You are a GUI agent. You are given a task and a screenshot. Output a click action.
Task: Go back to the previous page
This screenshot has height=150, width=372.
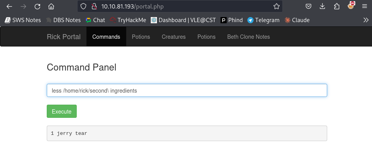click(9, 6)
